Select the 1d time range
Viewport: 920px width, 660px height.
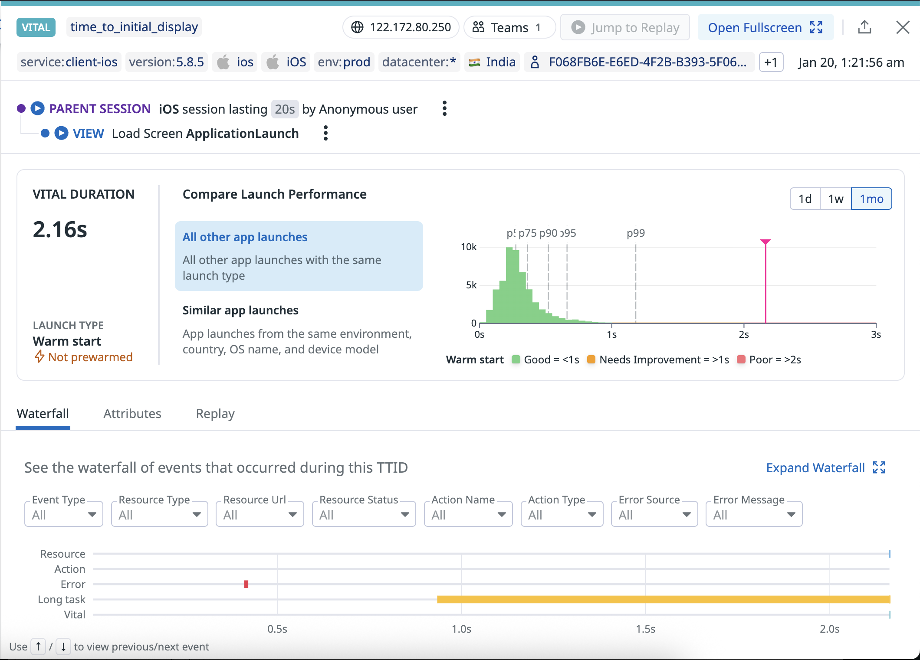805,199
